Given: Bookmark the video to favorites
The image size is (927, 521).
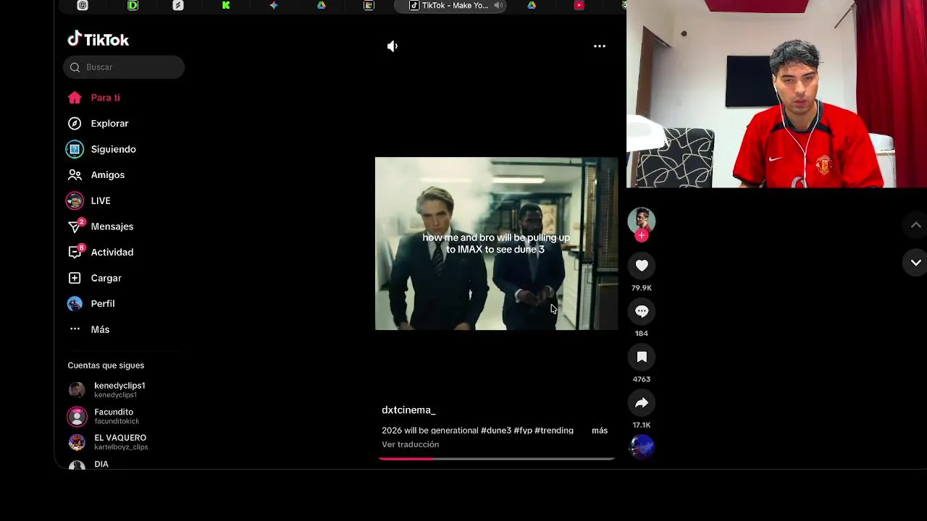Looking at the screenshot, I should click(642, 357).
